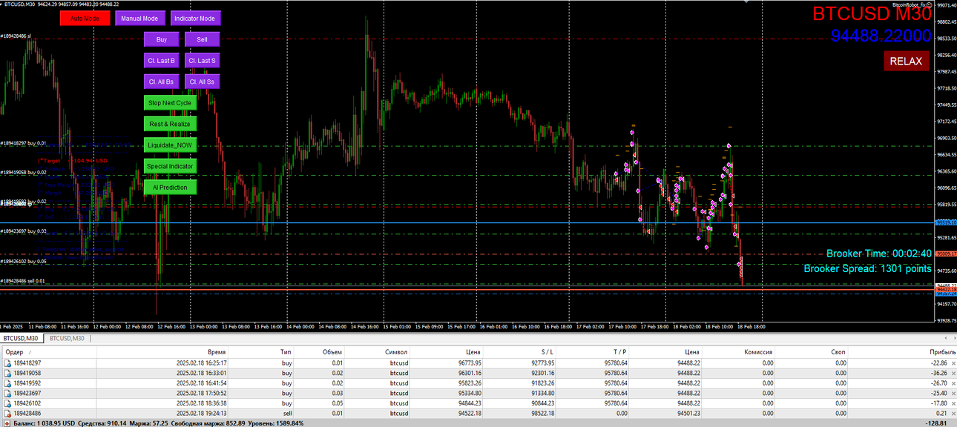Select the volume cell 0.05

tap(337, 403)
